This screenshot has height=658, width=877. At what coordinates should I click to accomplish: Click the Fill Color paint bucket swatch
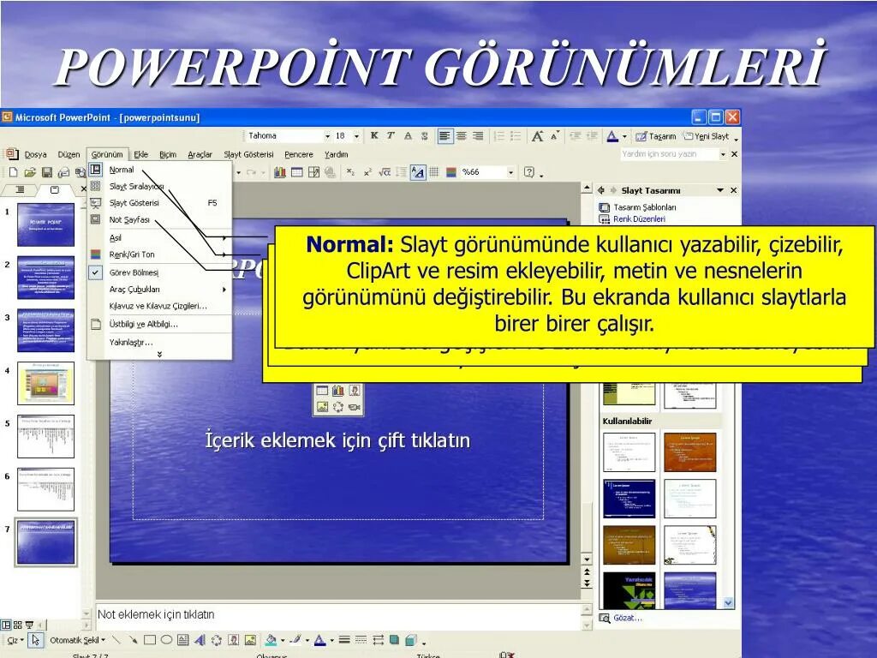[x=271, y=639]
